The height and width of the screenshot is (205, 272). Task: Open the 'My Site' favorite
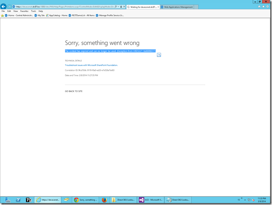coord(39,16)
